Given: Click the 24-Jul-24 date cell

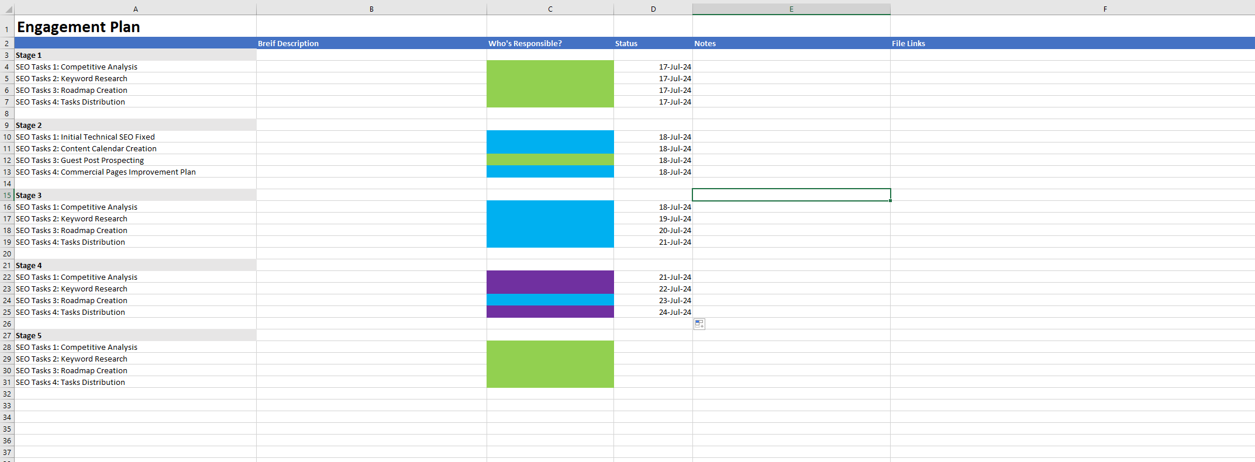Looking at the screenshot, I should tap(653, 312).
